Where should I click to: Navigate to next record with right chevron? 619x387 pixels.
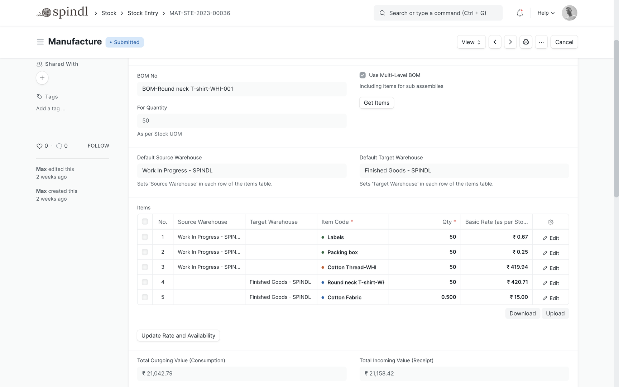(510, 42)
